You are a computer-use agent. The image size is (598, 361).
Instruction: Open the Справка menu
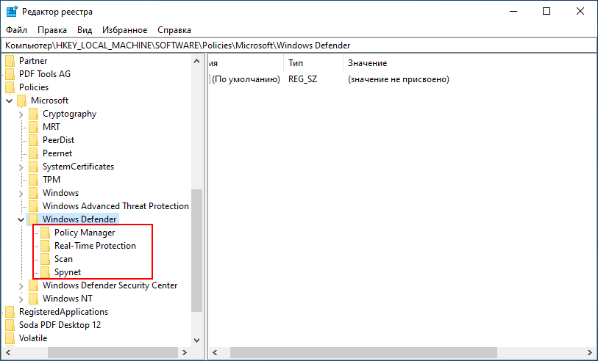point(174,30)
